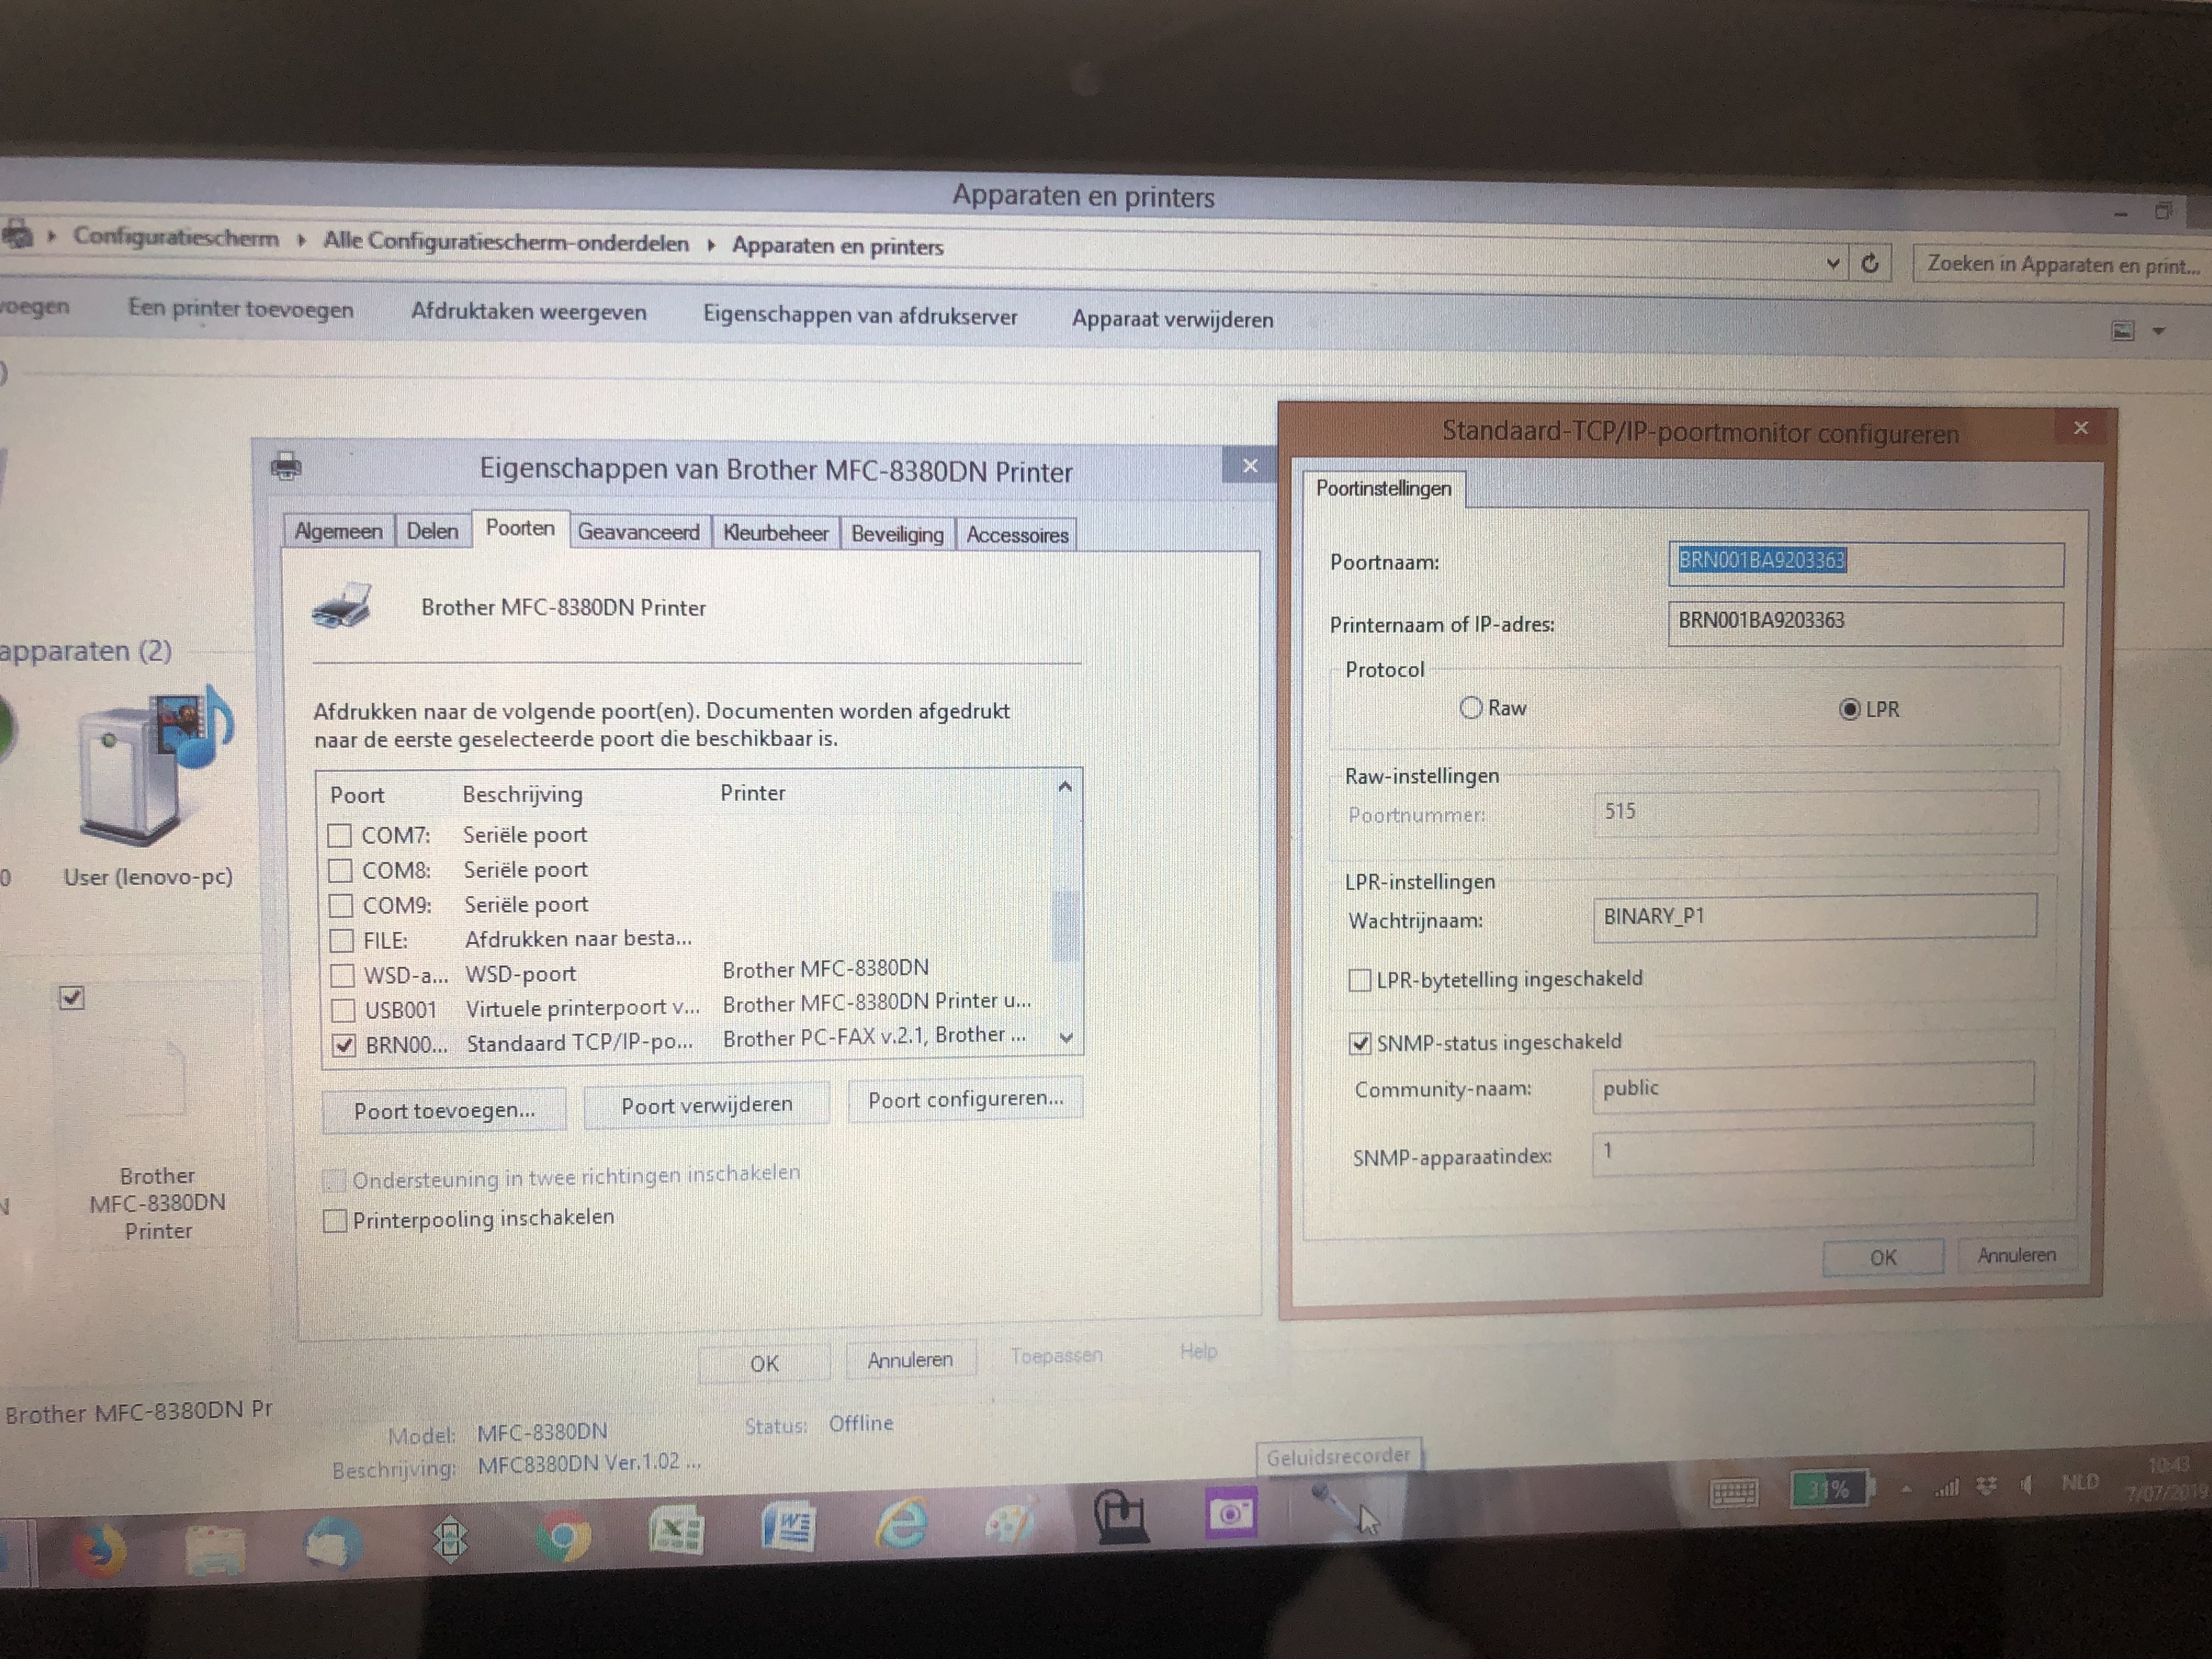Switch to the Algemeen tab
2212x1659 pixels.
pyautogui.click(x=338, y=531)
